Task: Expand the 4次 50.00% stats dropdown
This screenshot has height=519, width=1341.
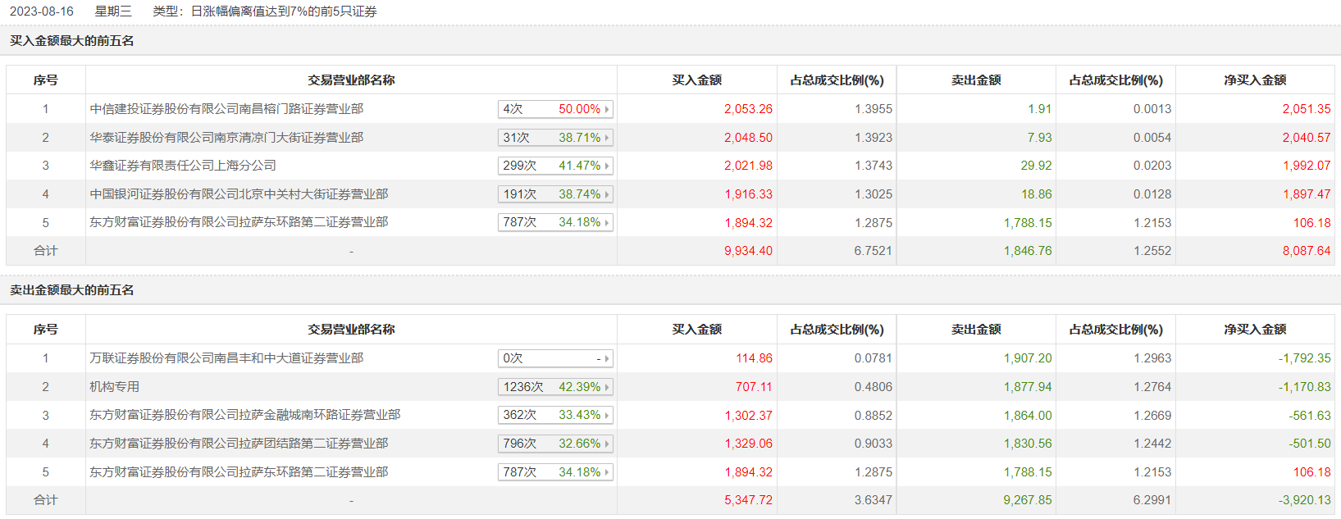Action: 555,109
